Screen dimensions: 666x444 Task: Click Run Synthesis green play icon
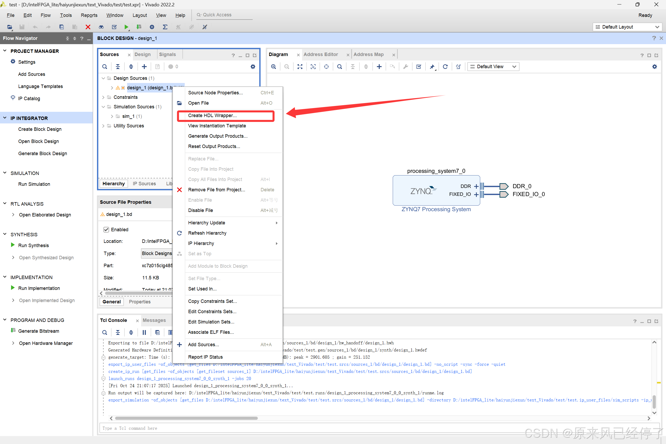13,245
